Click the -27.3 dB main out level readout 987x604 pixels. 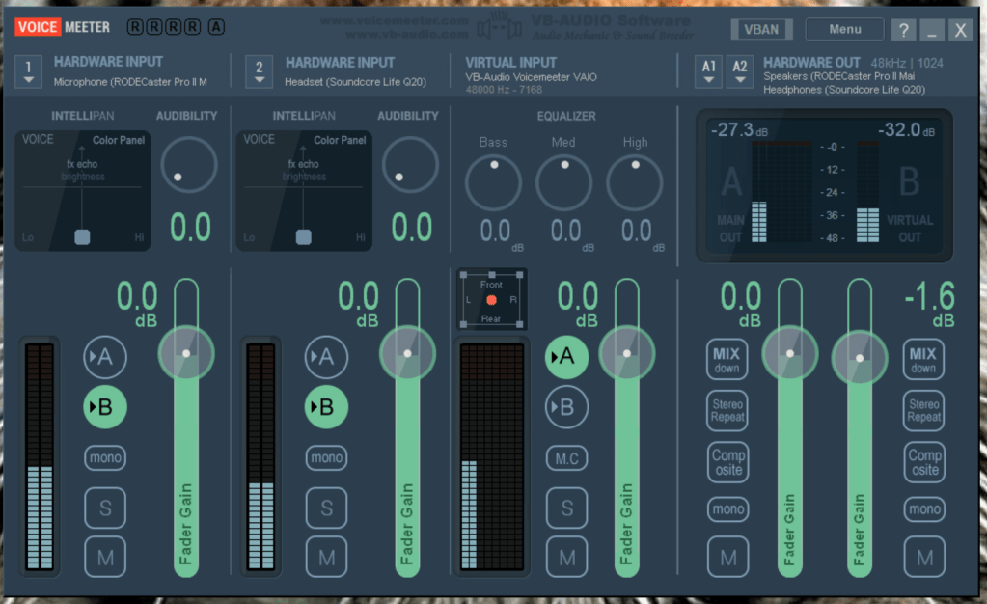click(740, 130)
